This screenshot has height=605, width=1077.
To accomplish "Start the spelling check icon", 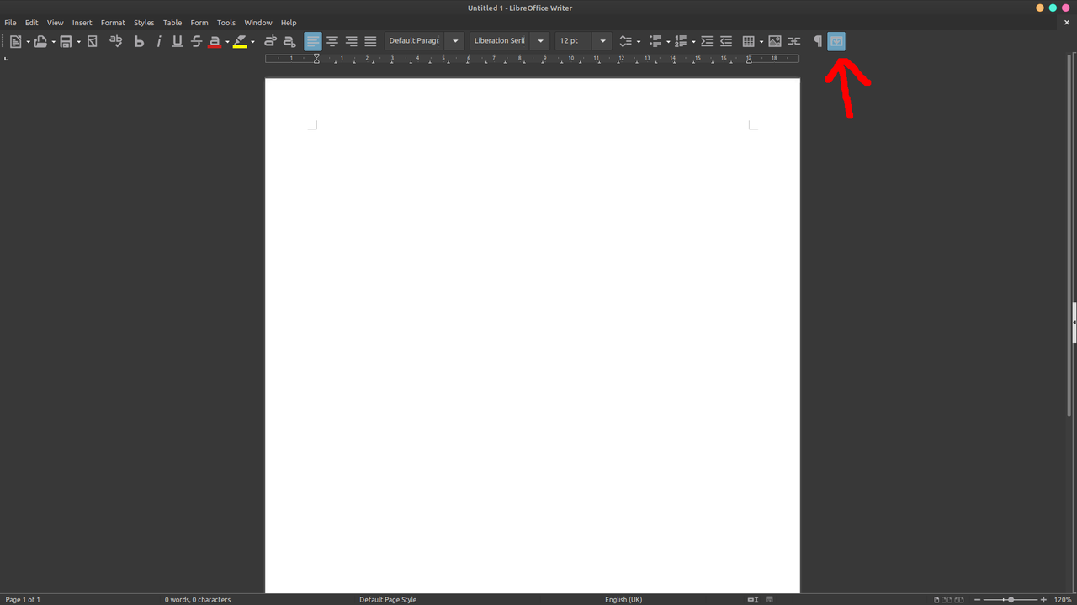I will point(116,41).
